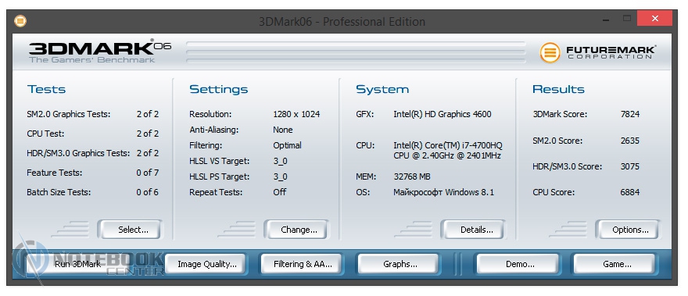Click the GFX value Intel(R) HD Graphics 4600

(x=443, y=114)
